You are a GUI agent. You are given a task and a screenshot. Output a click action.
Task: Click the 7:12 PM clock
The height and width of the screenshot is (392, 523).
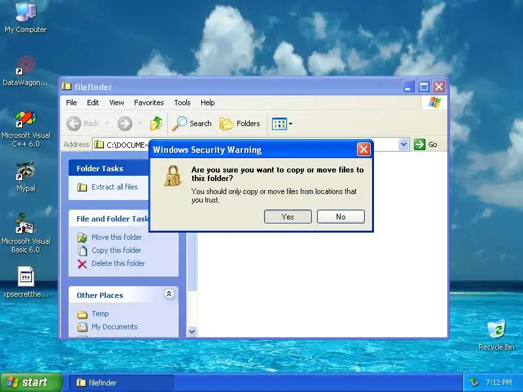click(x=499, y=382)
